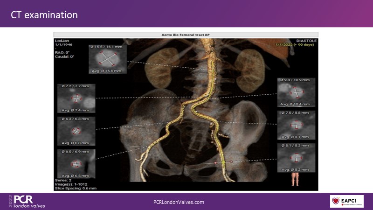373x210 pixels.
Task: Click the CT examination slide title
Action: (x=44, y=15)
